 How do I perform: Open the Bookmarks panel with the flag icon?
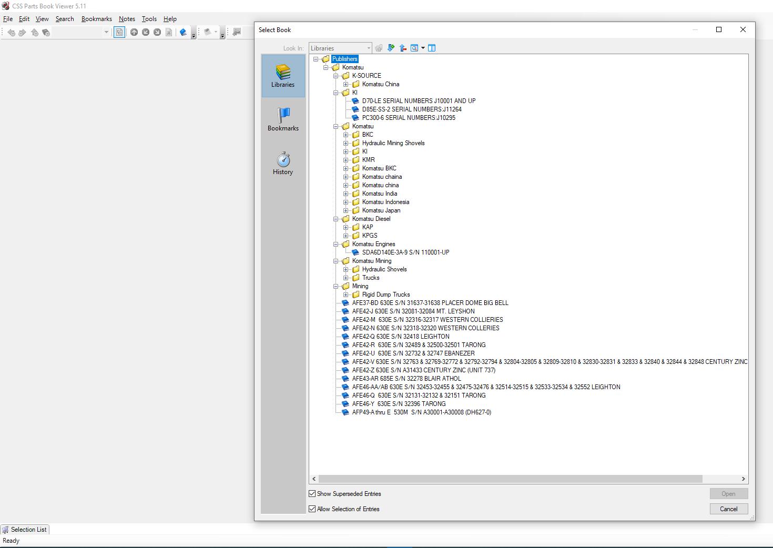(283, 119)
